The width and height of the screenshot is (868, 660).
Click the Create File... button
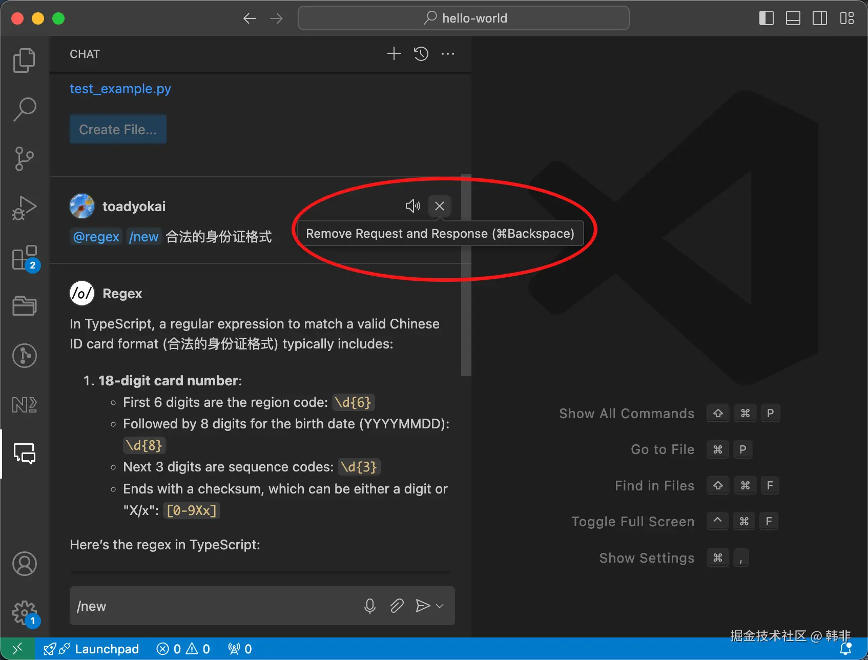pyautogui.click(x=118, y=130)
